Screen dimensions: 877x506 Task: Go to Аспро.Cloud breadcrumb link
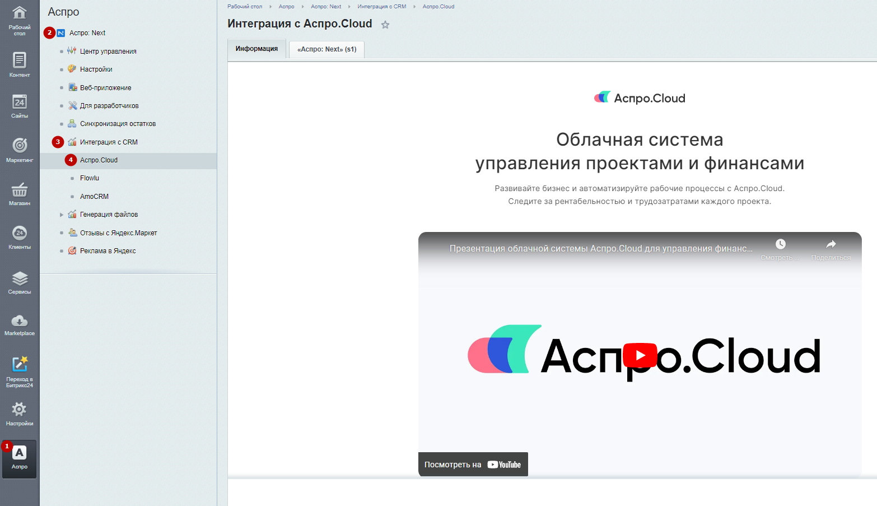438,7
